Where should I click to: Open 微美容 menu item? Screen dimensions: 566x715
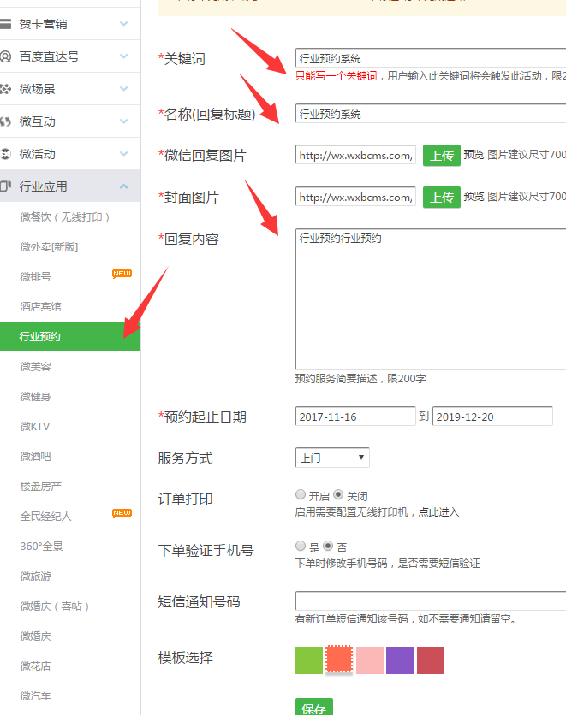[x=36, y=367]
